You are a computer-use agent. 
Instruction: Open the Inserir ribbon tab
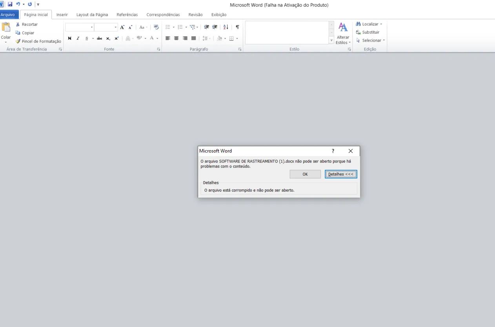(62, 15)
